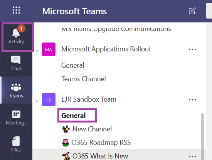The image size is (212, 160).
Task: Open General channel under LJR Sandbox Team
Action: [74, 116]
